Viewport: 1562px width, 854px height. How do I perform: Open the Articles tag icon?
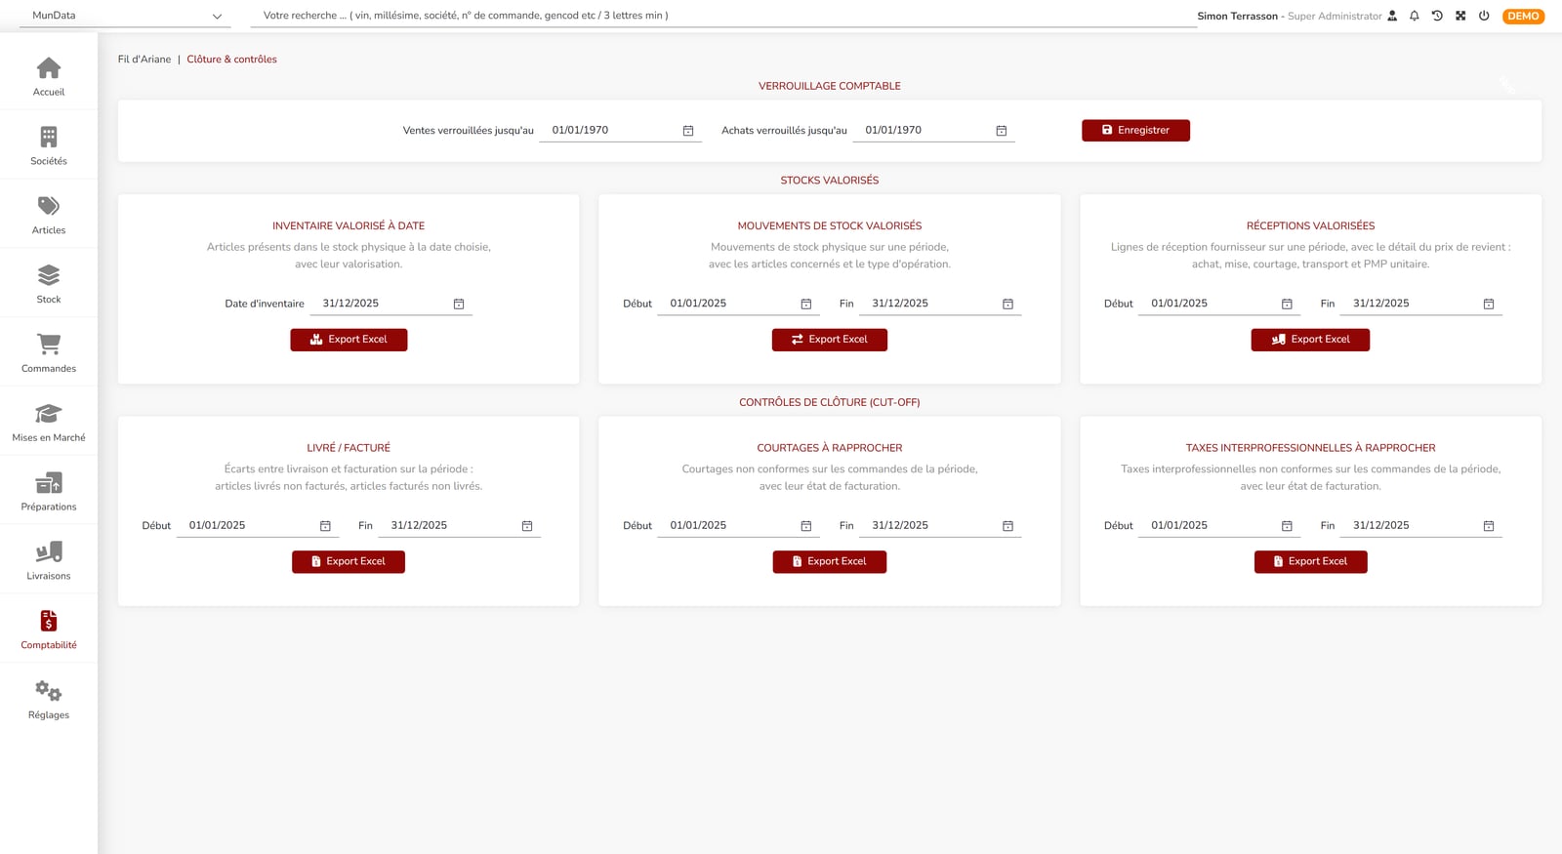49,206
